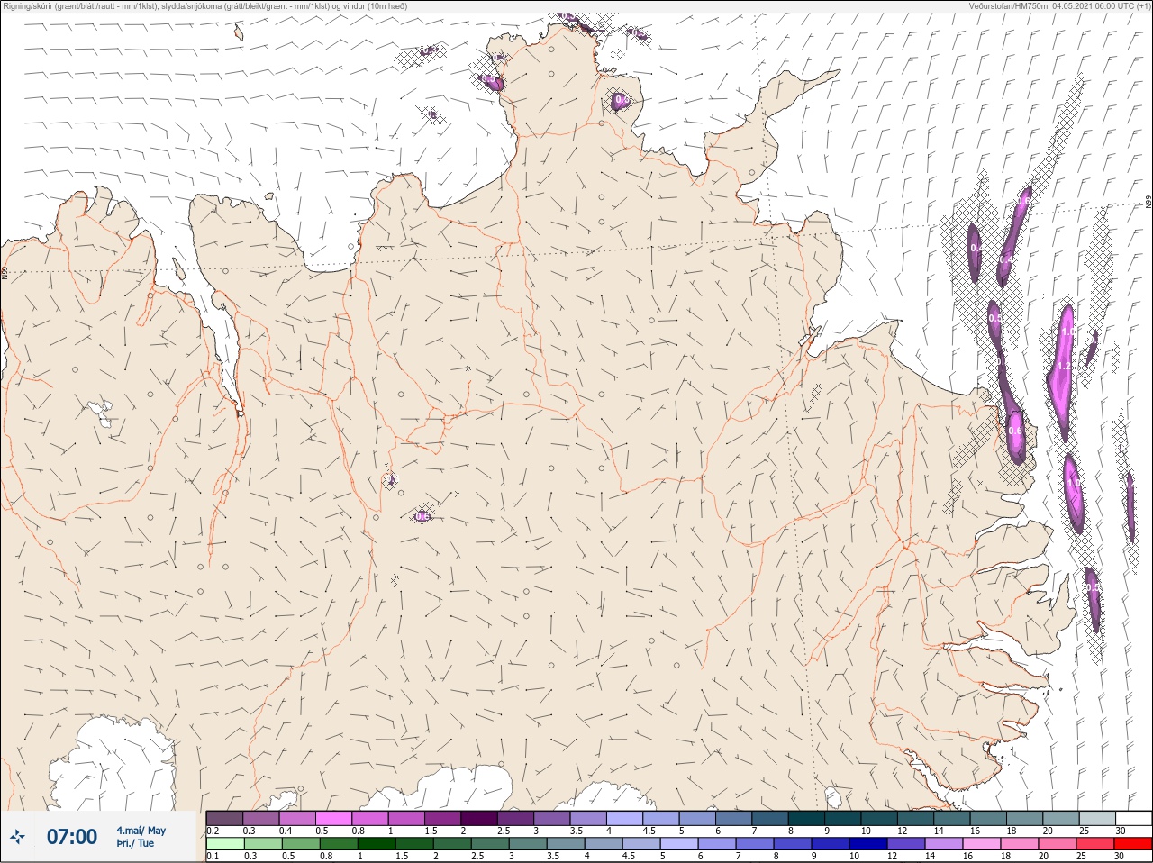
Task: Pick the bright pink 0.5 legend swatch
Action: click(333, 818)
